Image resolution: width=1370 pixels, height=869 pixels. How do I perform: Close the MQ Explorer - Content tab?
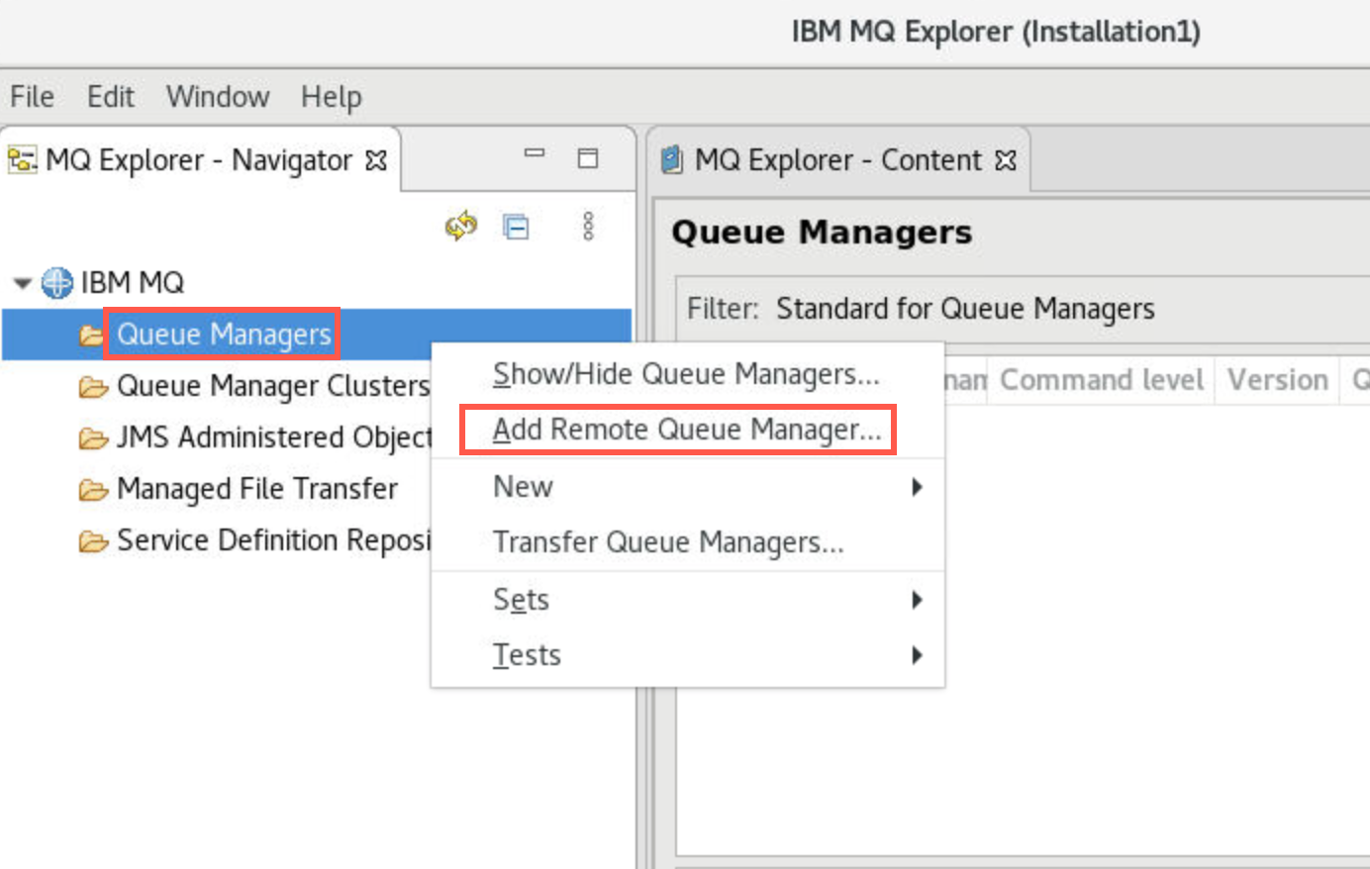pos(1006,160)
